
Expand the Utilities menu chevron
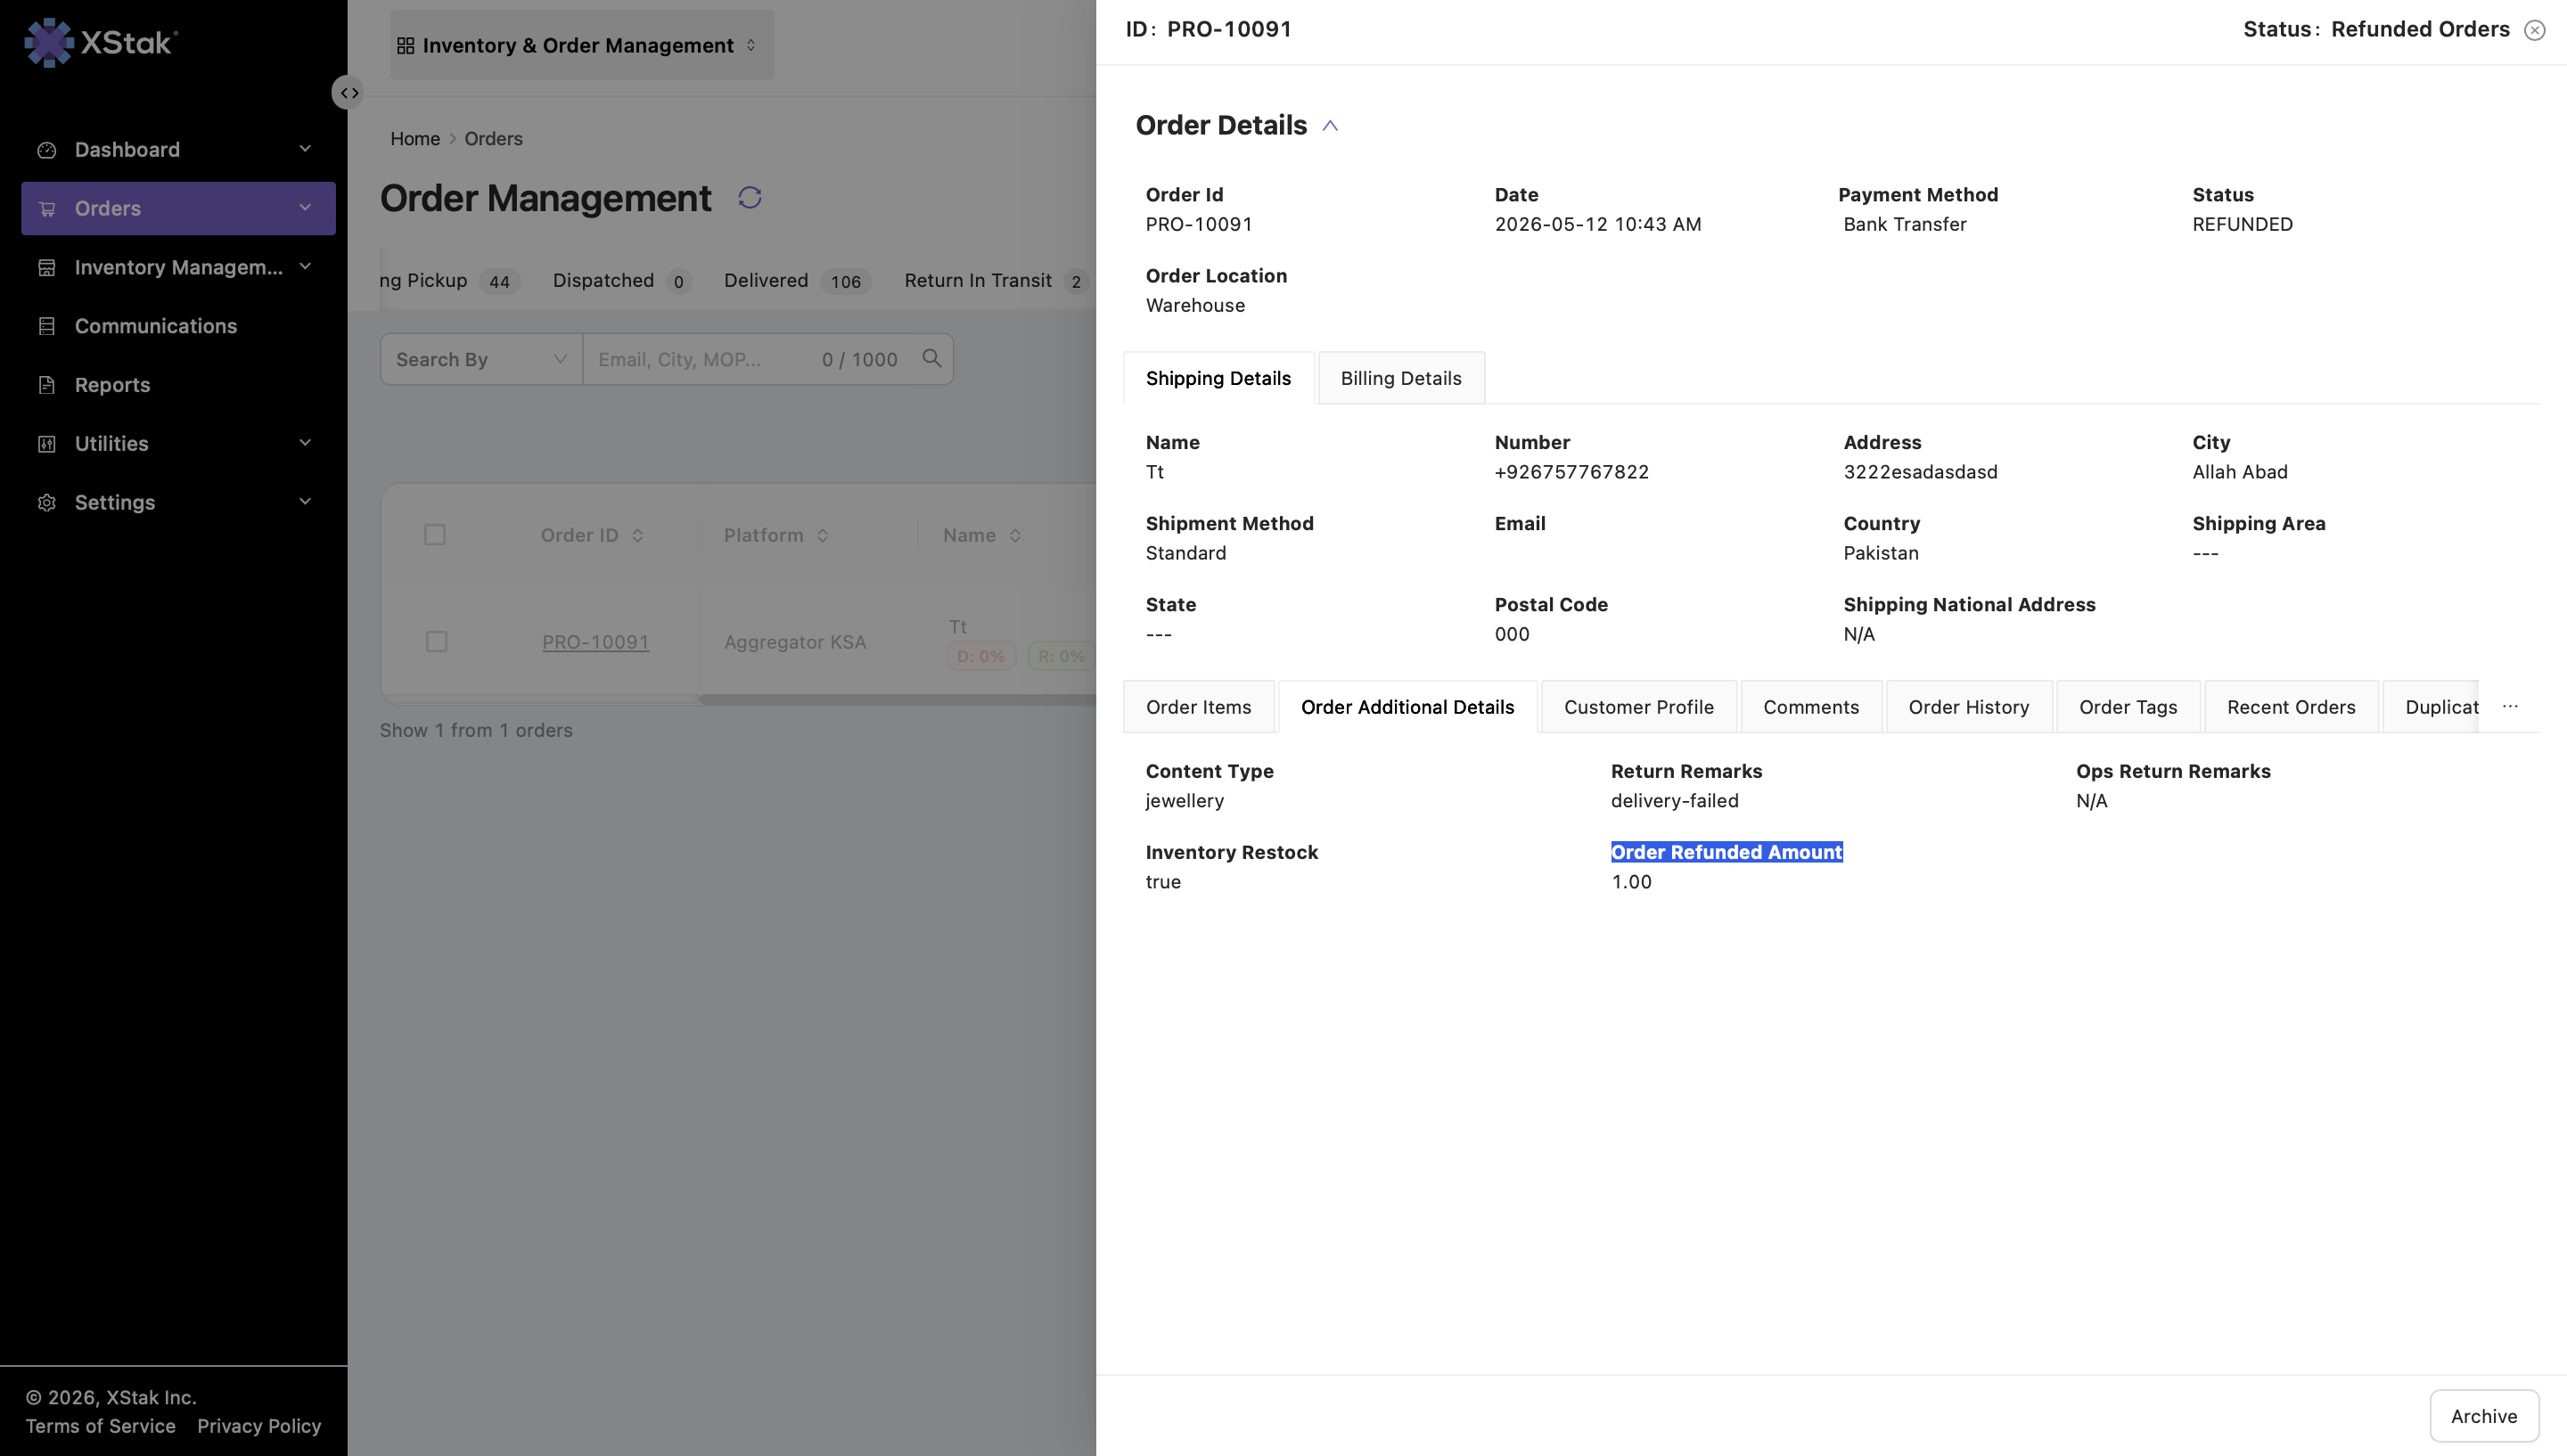(x=305, y=443)
